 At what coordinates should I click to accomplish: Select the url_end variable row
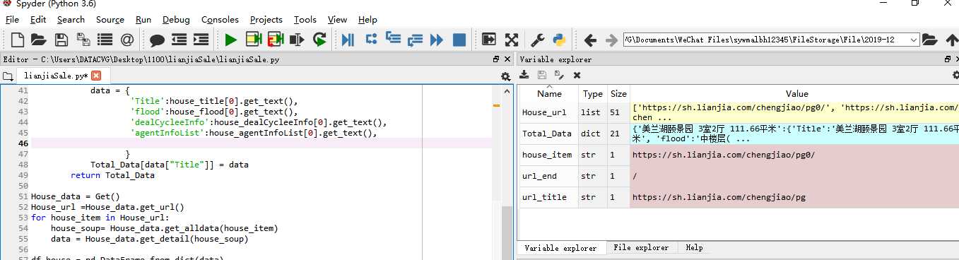[x=739, y=176]
